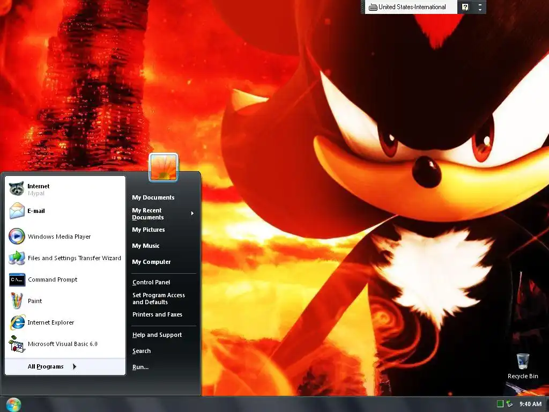The image size is (549, 412).
Task: Click the Windows Media Player label
Action: click(59, 237)
